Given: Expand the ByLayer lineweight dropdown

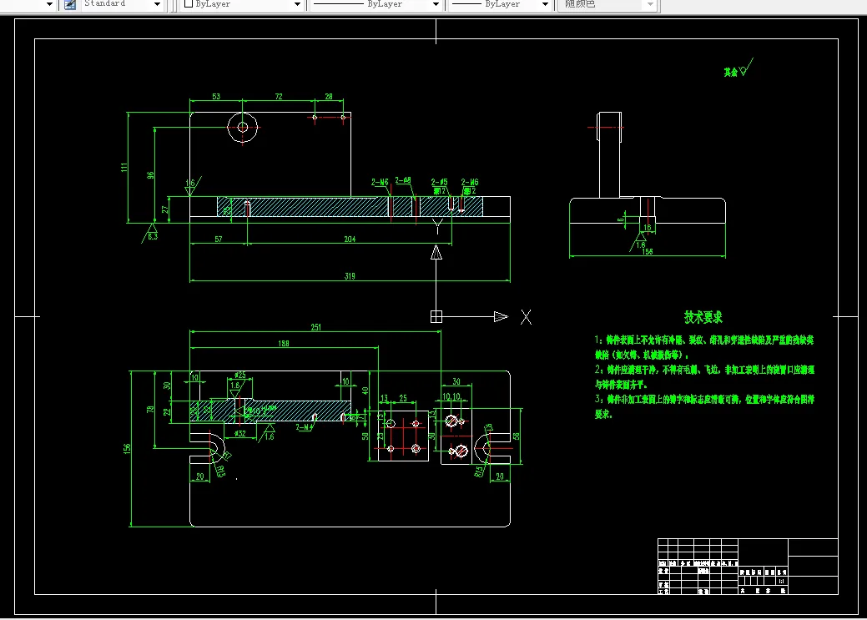Looking at the screenshot, I should pyautogui.click(x=545, y=4).
